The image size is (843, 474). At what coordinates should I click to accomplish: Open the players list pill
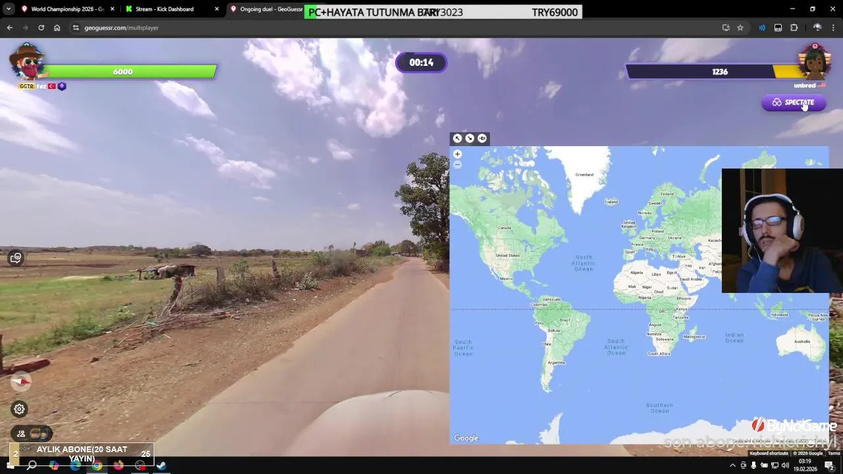click(x=32, y=433)
